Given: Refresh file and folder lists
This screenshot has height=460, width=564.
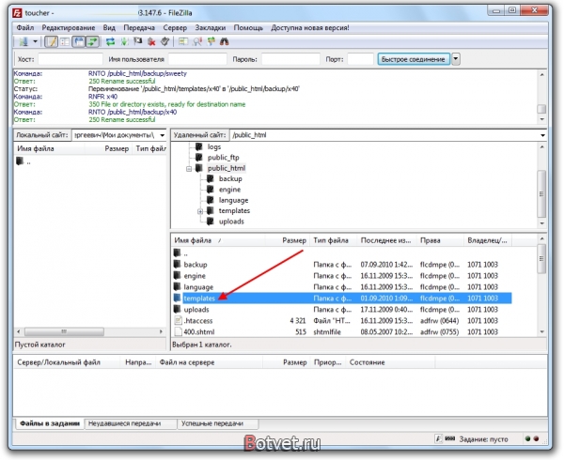Looking at the screenshot, I should pos(110,41).
